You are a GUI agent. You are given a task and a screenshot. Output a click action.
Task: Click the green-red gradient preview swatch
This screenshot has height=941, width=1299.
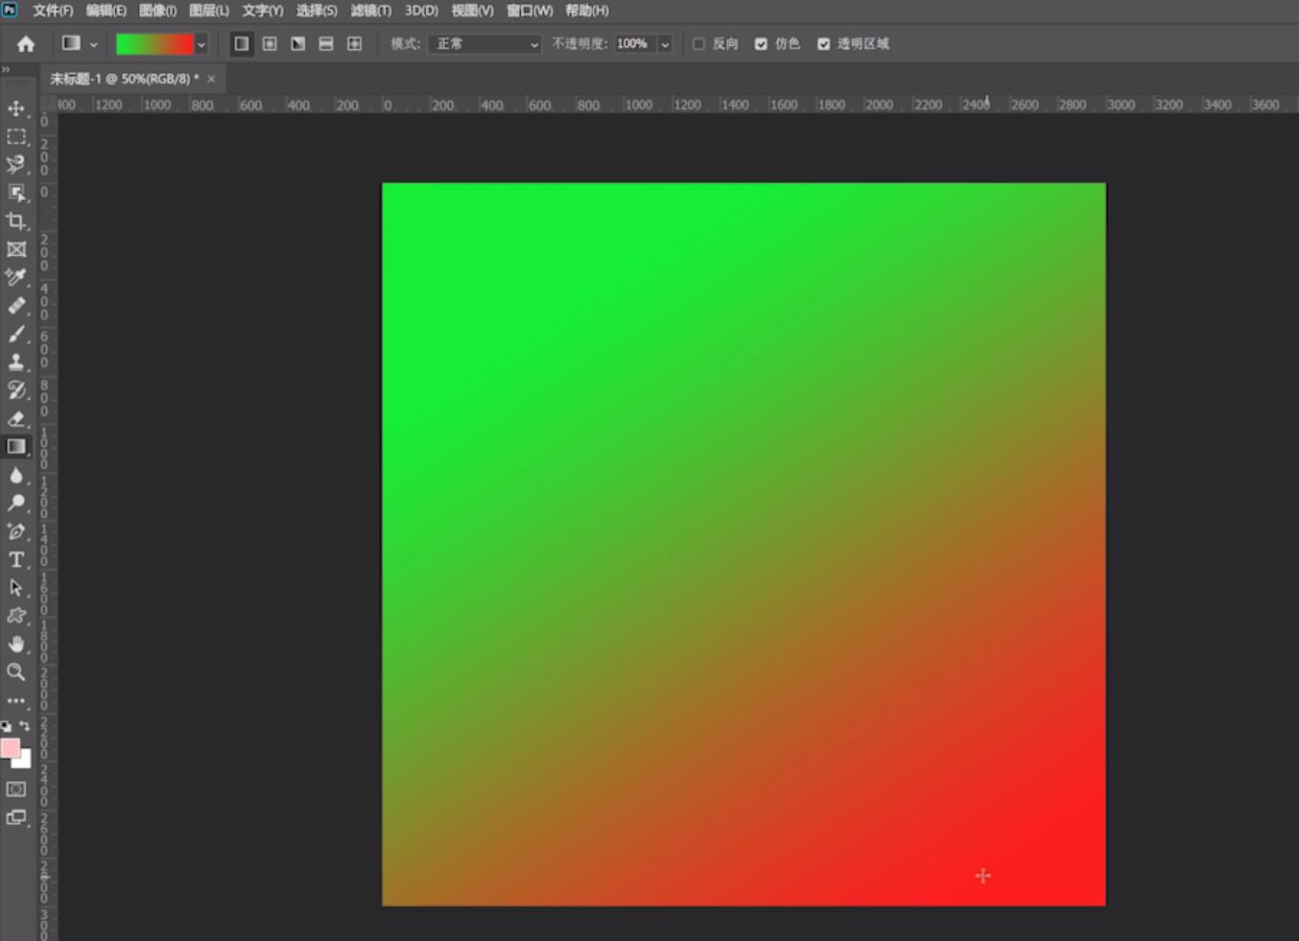(154, 44)
